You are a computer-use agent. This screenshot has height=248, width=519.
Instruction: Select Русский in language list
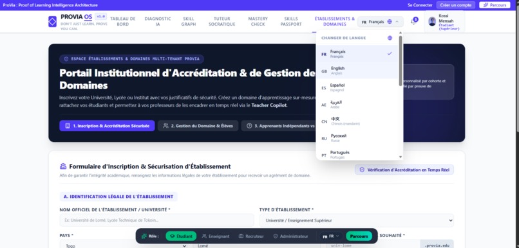pos(357,138)
